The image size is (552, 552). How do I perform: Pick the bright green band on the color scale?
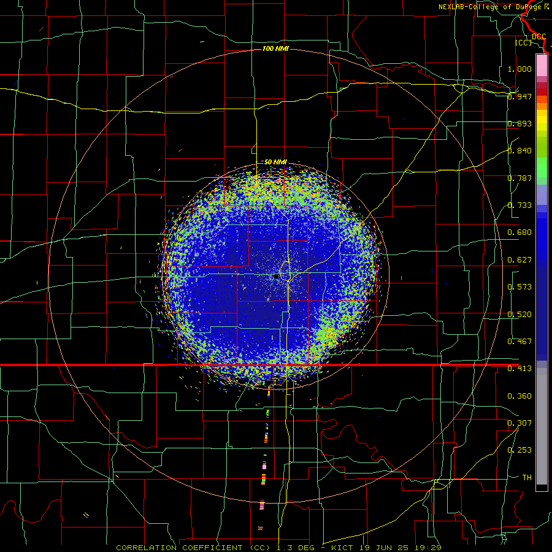[542, 168]
